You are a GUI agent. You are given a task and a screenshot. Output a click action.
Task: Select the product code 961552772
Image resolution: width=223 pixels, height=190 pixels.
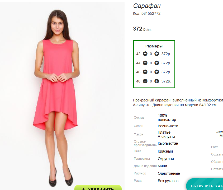151,13
